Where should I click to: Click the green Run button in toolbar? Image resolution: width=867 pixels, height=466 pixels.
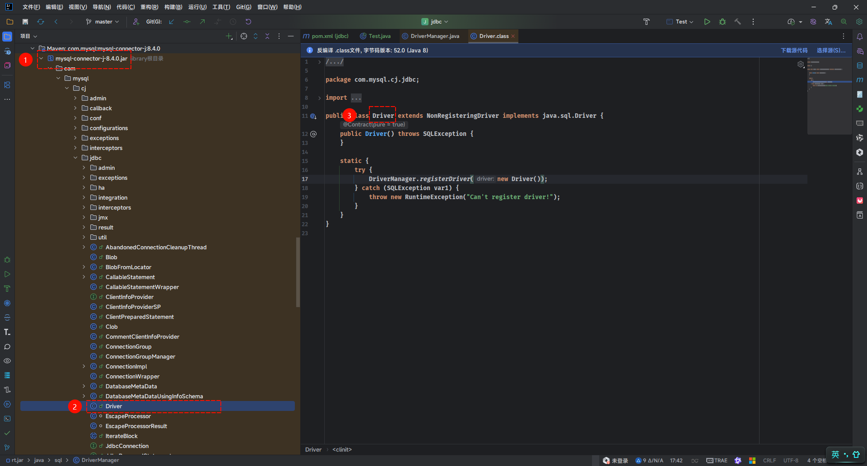click(x=707, y=22)
